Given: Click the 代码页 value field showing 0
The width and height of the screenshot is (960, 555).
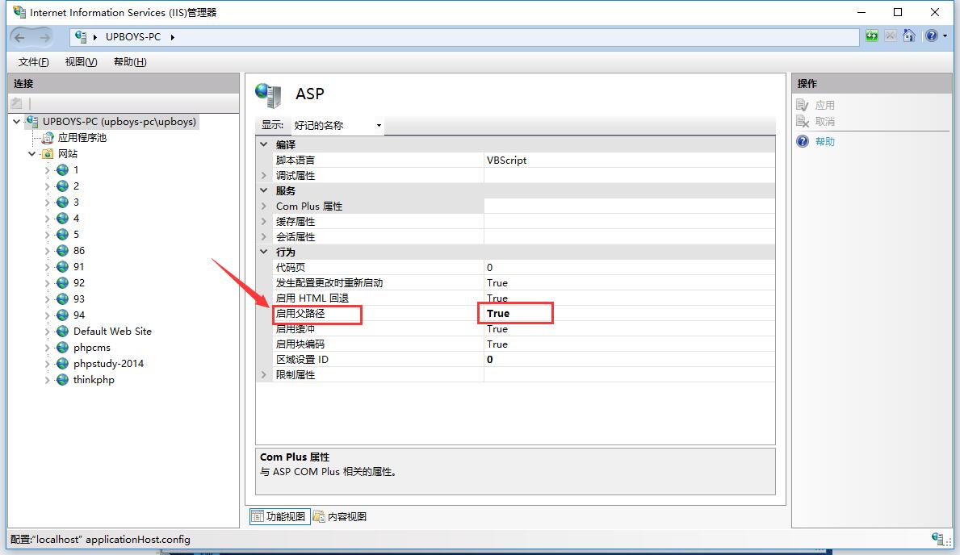Looking at the screenshot, I should coord(630,267).
